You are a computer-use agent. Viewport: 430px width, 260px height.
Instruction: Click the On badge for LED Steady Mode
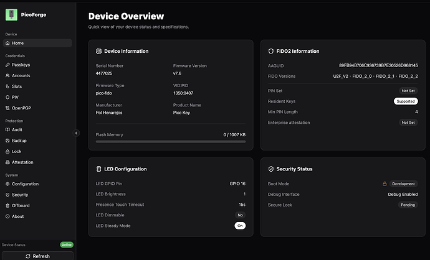[x=240, y=226]
